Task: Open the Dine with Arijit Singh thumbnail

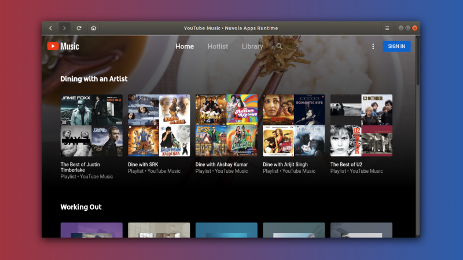Action: point(294,125)
